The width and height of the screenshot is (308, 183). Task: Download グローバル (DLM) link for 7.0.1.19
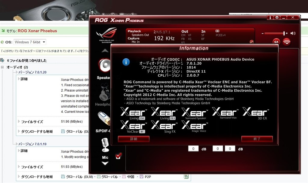77,177
